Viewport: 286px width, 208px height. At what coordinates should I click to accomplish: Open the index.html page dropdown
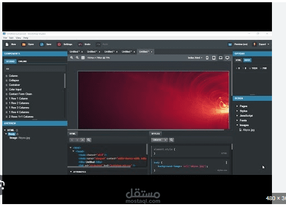click(x=195, y=58)
